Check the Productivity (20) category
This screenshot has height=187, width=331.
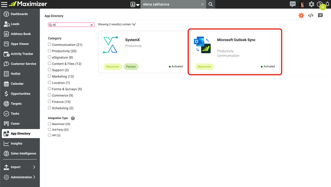tap(49, 51)
